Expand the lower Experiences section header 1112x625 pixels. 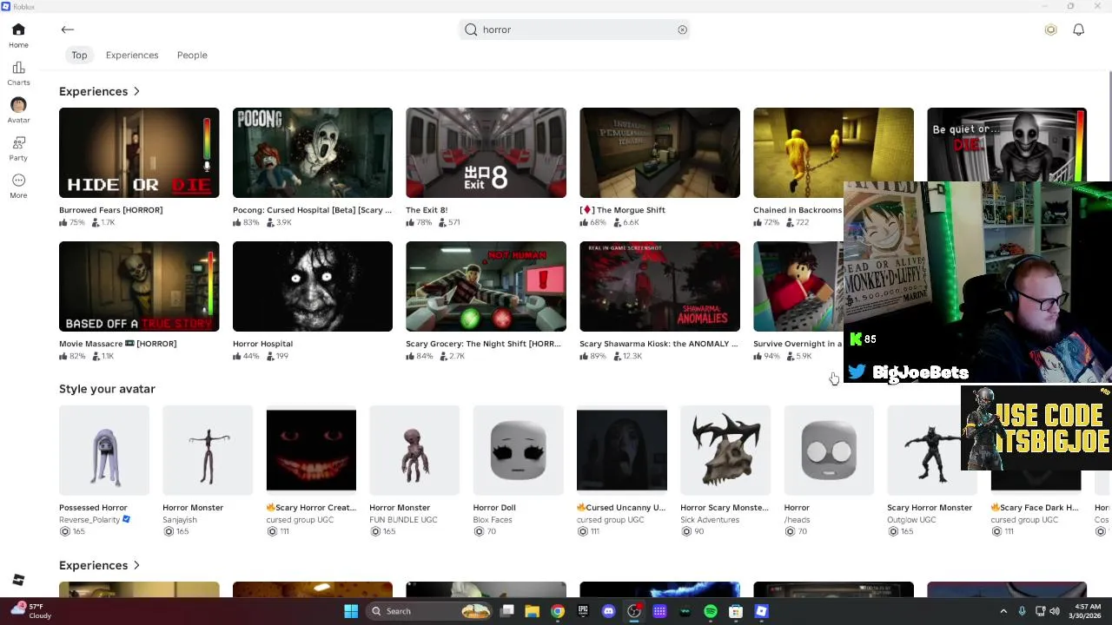pos(99,565)
